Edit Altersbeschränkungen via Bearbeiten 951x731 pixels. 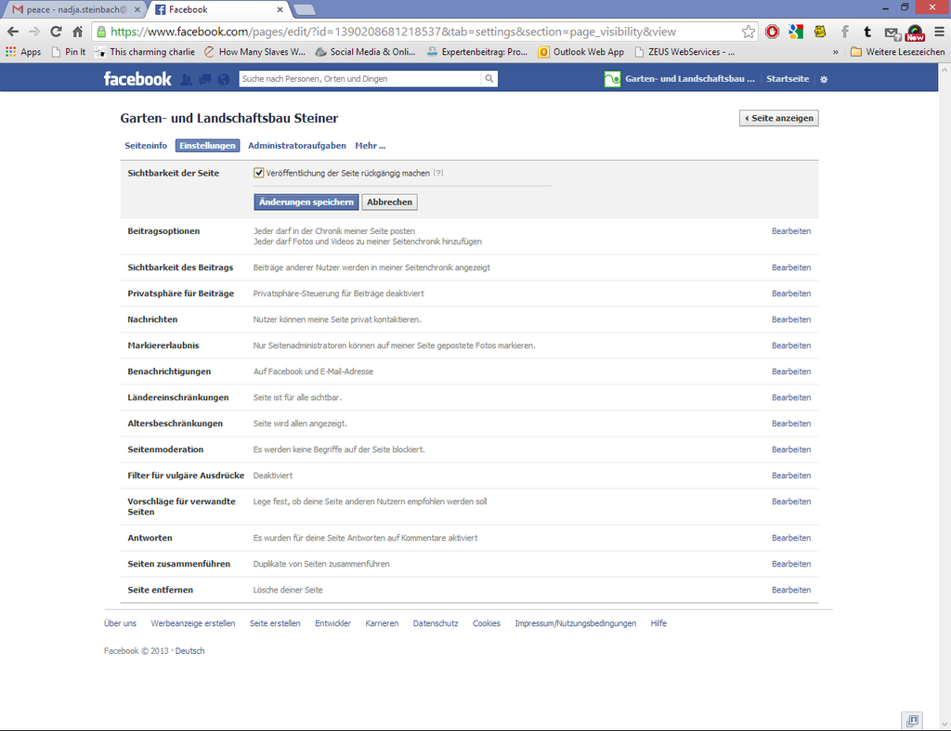click(x=791, y=424)
